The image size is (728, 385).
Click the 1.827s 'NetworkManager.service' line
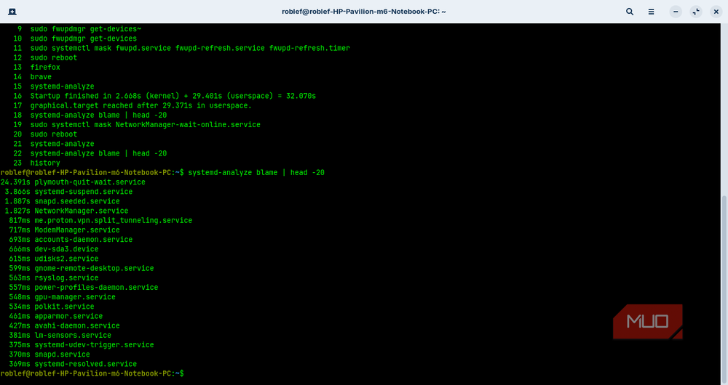click(66, 211)
